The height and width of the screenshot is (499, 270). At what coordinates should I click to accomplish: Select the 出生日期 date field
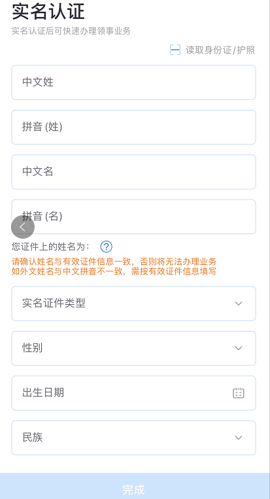tap(133, 393)
